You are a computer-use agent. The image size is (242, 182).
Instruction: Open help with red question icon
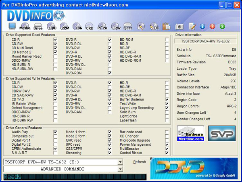213,26
